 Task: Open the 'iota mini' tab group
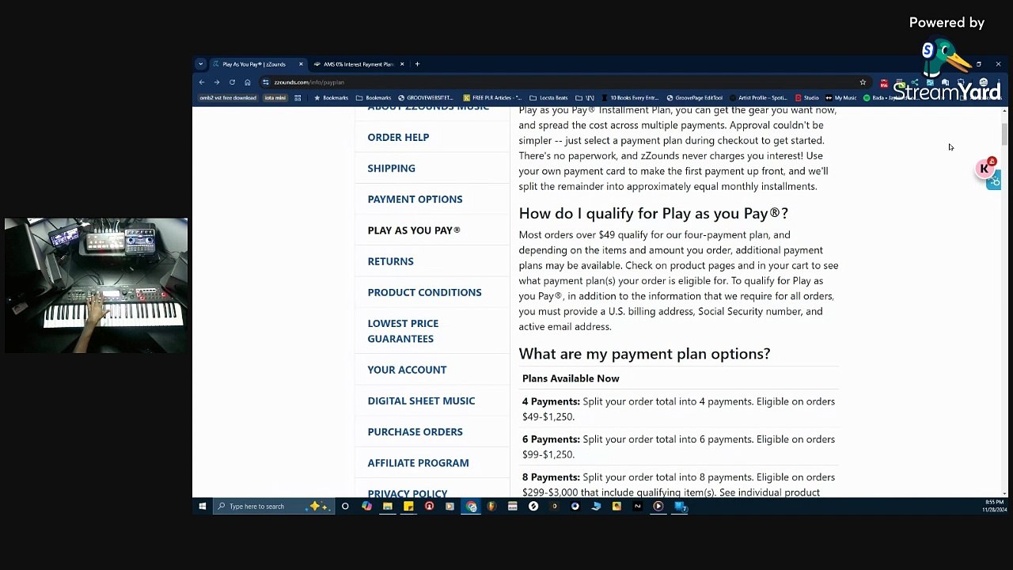coord(275,98)
